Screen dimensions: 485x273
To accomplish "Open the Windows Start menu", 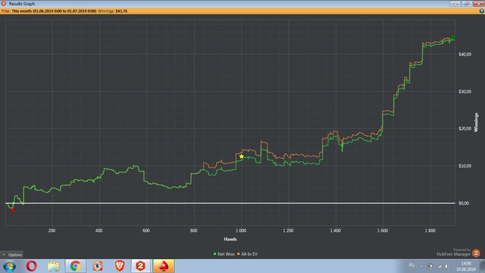I will pyautogui.click(x=9, y=266).
